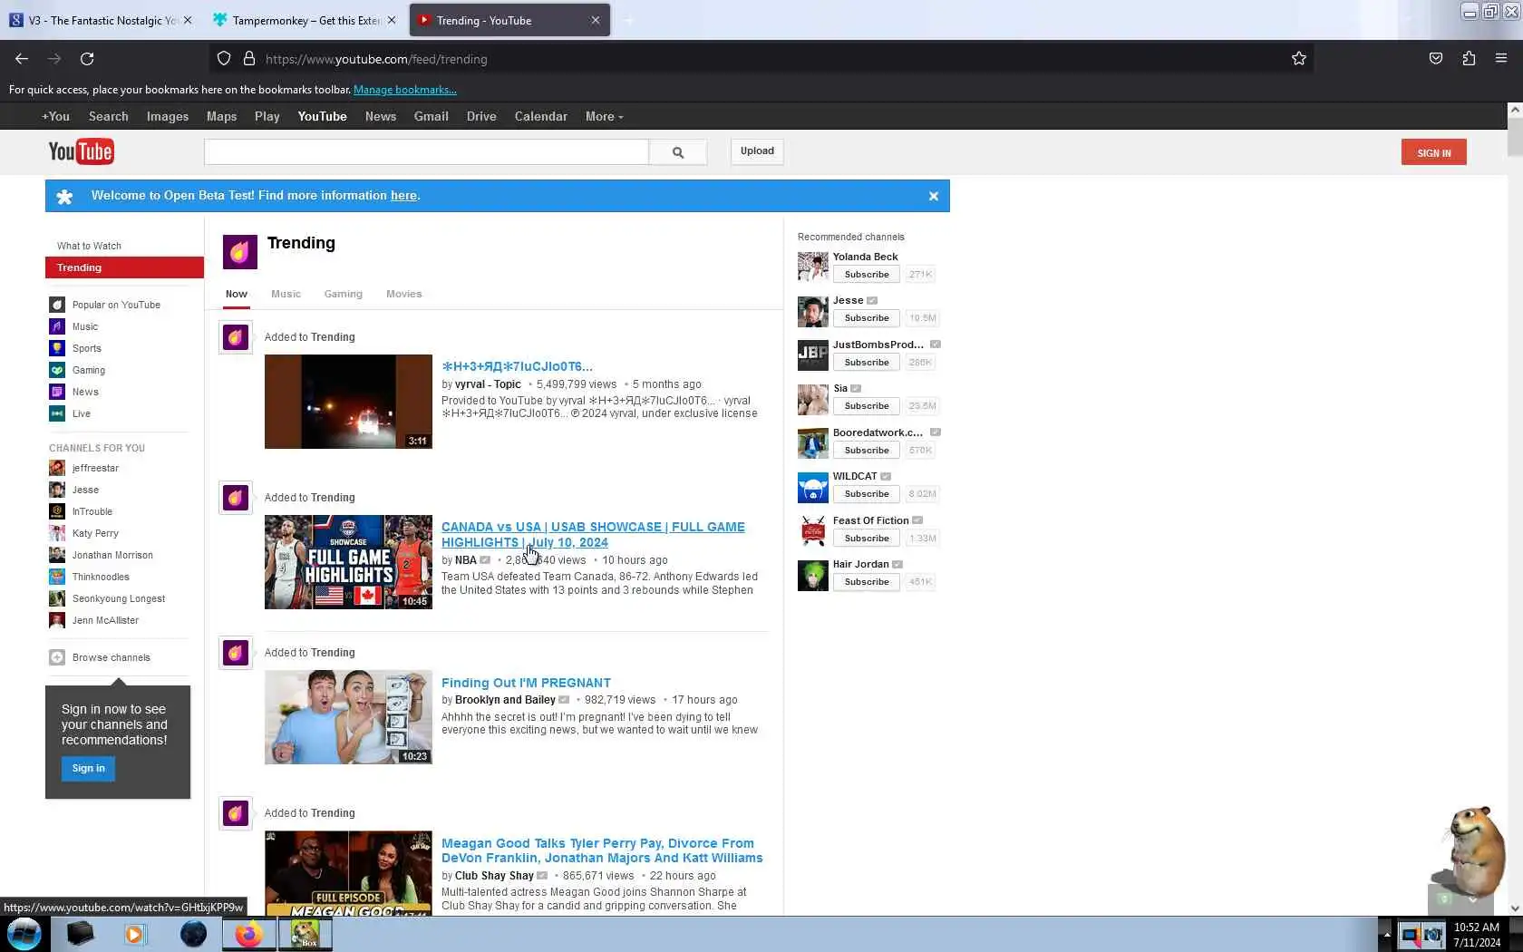Switch to the Music trending tab
The width and height of the screenshot is (1523, 952).
point(286,294)
